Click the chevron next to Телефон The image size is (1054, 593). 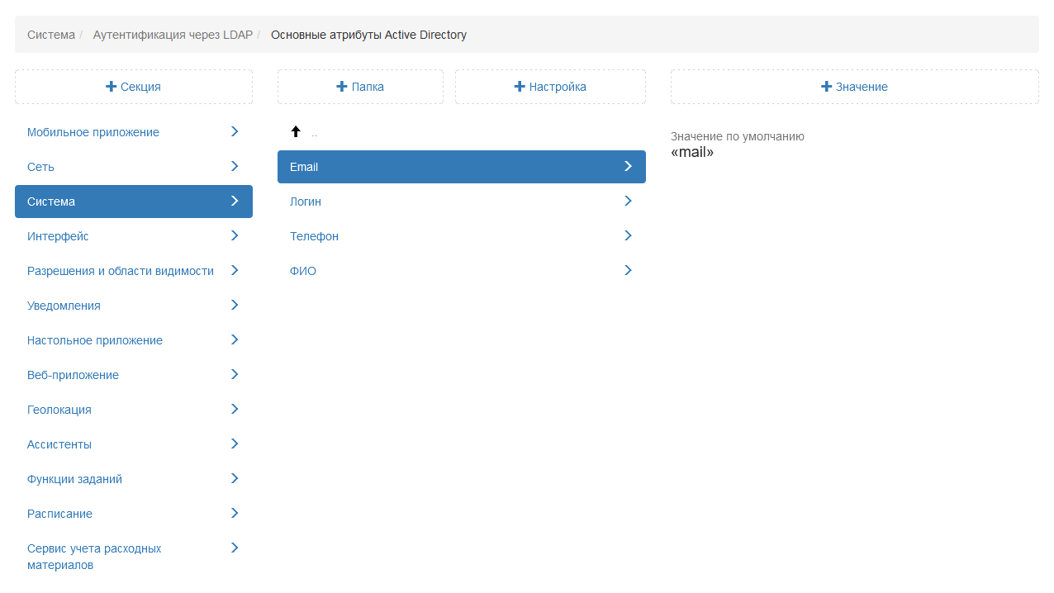click(628, 236)
